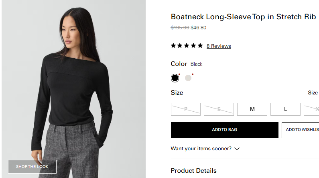Click the Boatneck Long-Sleeve Top title

tap(243, 17)
